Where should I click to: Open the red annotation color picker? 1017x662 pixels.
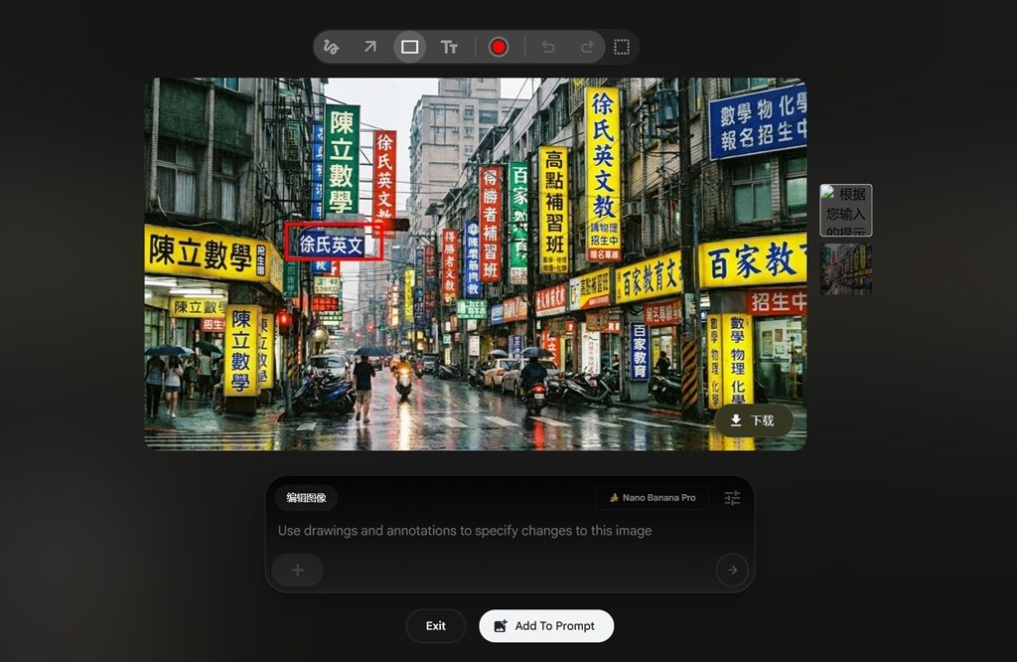pos(499,47)
